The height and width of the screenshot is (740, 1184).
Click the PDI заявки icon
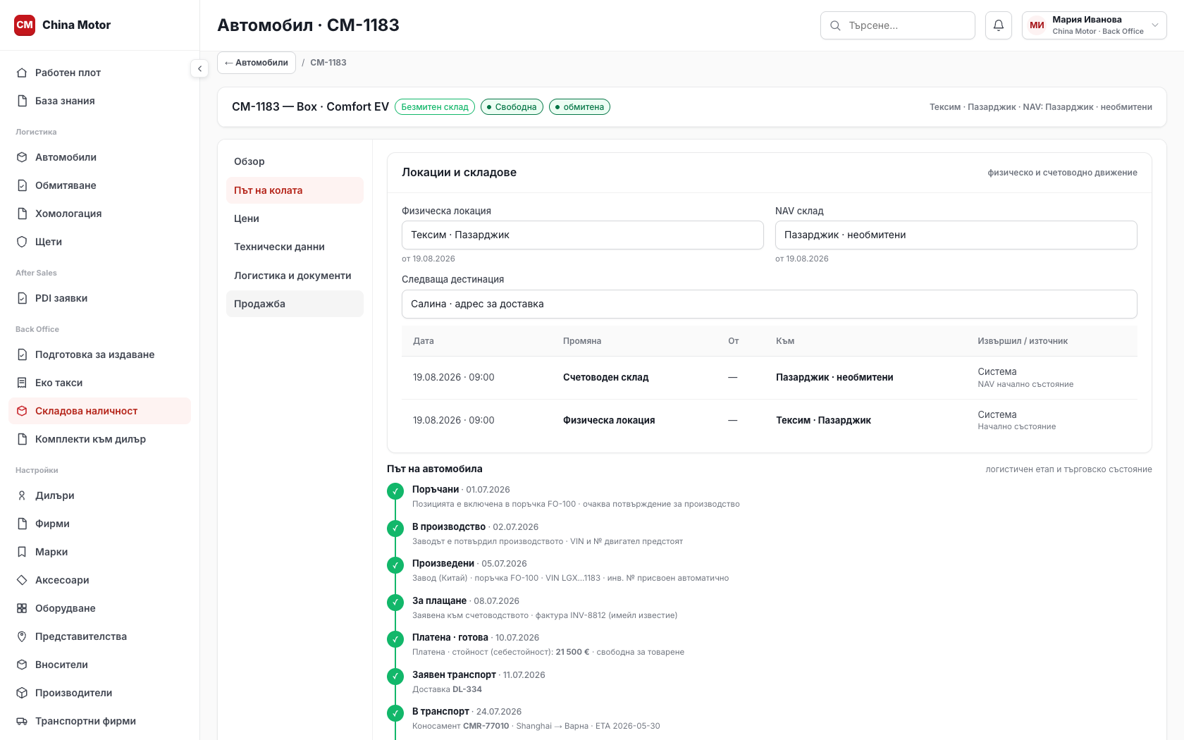22,298
